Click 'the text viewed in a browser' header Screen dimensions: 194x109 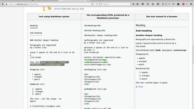click(162, 16)
